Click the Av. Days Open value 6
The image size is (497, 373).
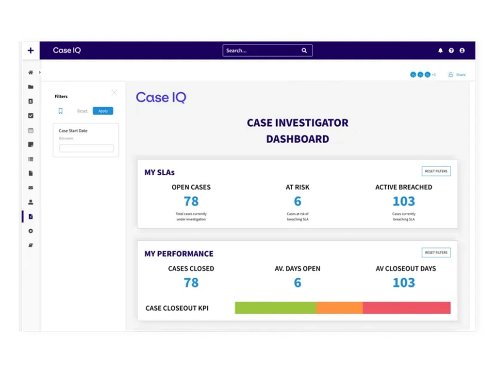tap(298, 283)
